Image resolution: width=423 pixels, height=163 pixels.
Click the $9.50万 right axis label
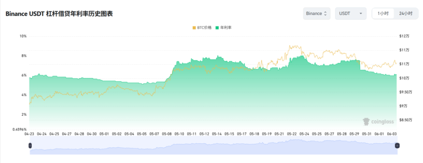pyautogui.click(x=406, y=92)
